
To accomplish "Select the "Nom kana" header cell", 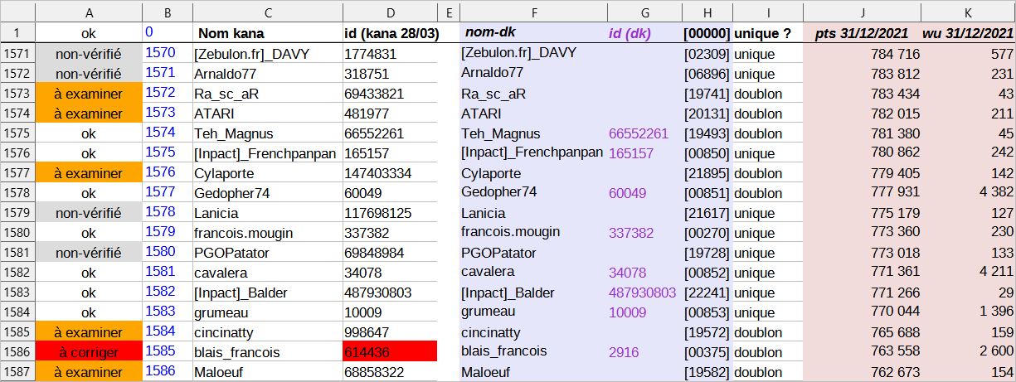I will click(x=267, y=33).
